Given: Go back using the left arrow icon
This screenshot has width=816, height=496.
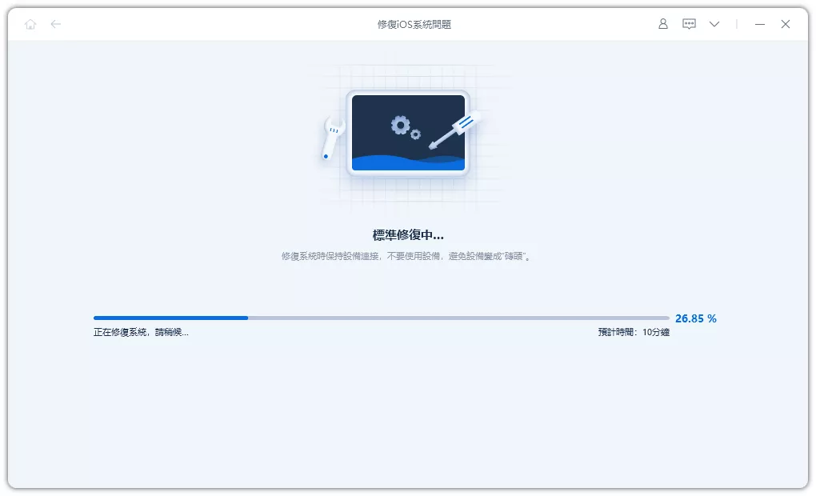Looking at the screenshot, I should pos(56,24).
